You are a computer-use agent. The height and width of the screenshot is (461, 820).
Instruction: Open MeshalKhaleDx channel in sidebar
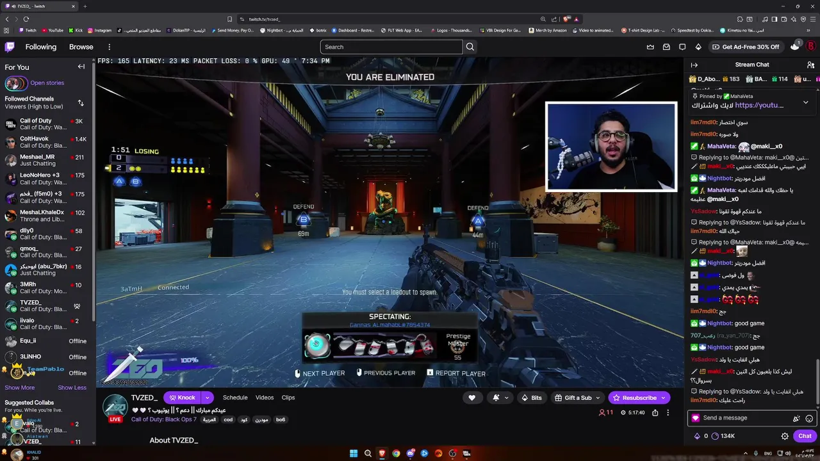[x=46, y=216]
